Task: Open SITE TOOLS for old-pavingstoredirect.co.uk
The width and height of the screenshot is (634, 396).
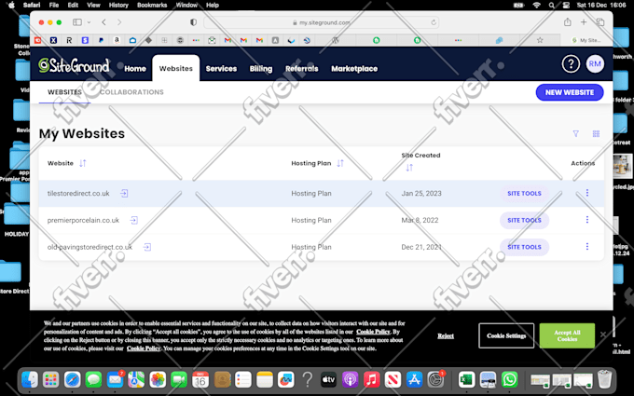Action: pos(524,247)
